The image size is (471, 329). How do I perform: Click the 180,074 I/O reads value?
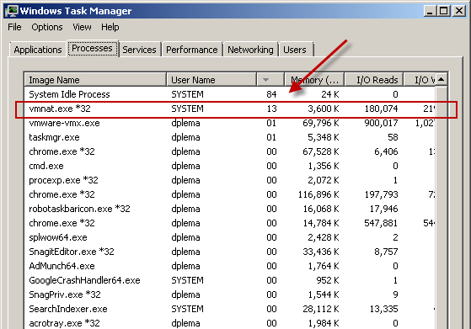tap(381, 109)
